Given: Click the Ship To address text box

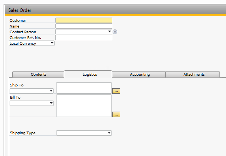Looking at the screenshot, I should pos(84,88).
